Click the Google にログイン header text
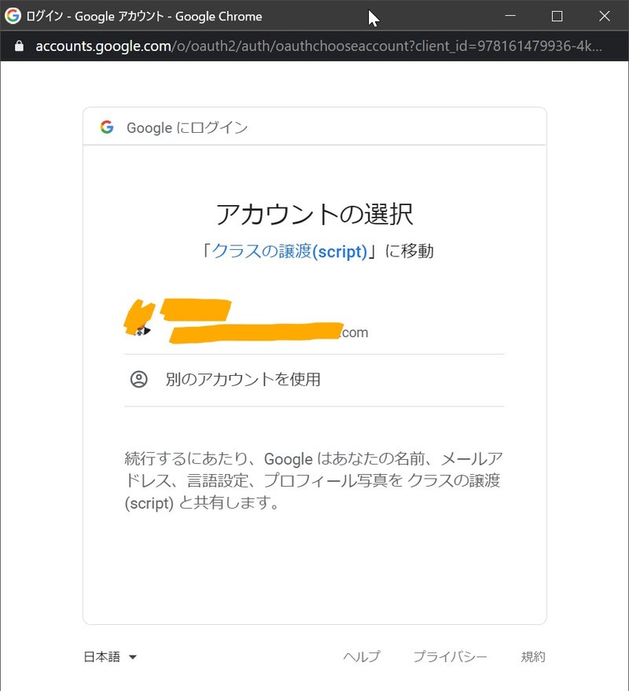 click(187, 128)
